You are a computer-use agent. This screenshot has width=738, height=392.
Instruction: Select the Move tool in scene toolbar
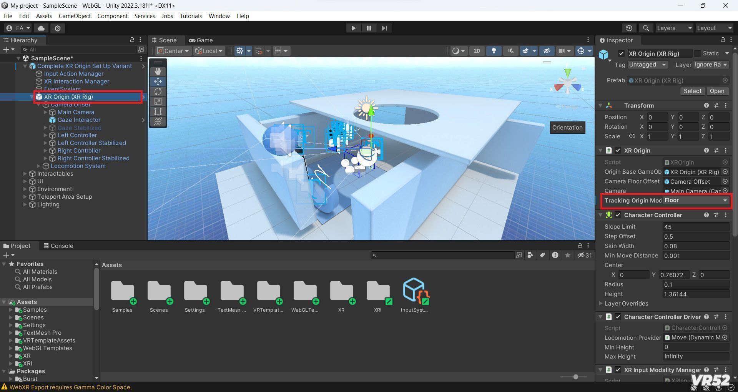click(158, 81)
